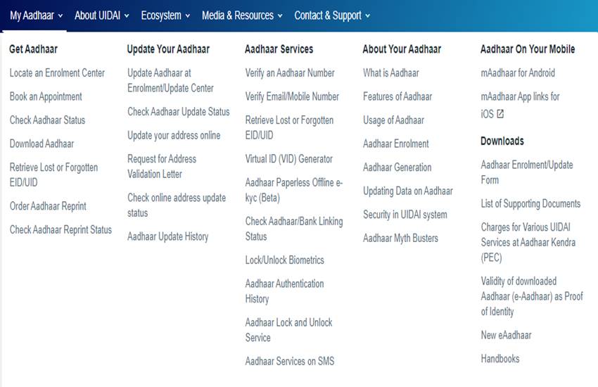Select Lock/Unlock Biometrics link
Viewport: 598px width, 387px height.
click(284, 260)
